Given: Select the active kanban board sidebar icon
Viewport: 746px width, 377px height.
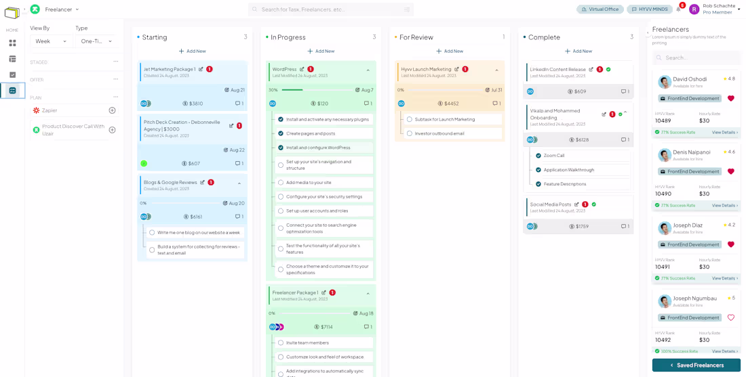Looking at the screenshot, I should click(x=12, y=90).
